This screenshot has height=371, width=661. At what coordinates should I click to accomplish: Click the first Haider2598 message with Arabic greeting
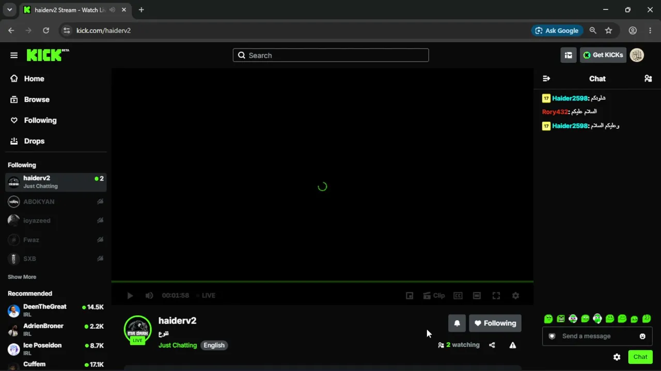[x=574, y=98]
